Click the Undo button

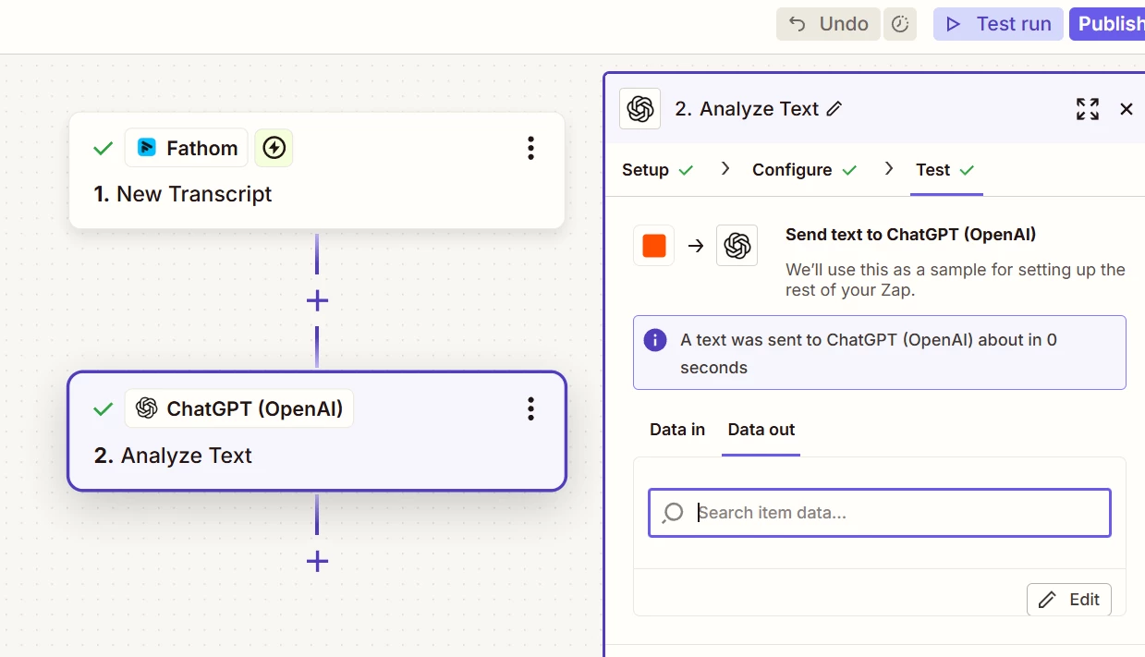click(828, 24)
